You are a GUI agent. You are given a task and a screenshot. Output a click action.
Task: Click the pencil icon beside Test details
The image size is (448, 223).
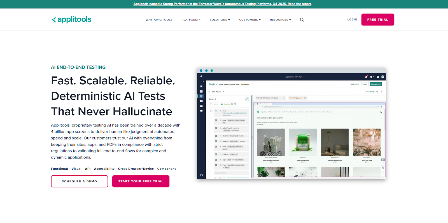tap(223, 92)
